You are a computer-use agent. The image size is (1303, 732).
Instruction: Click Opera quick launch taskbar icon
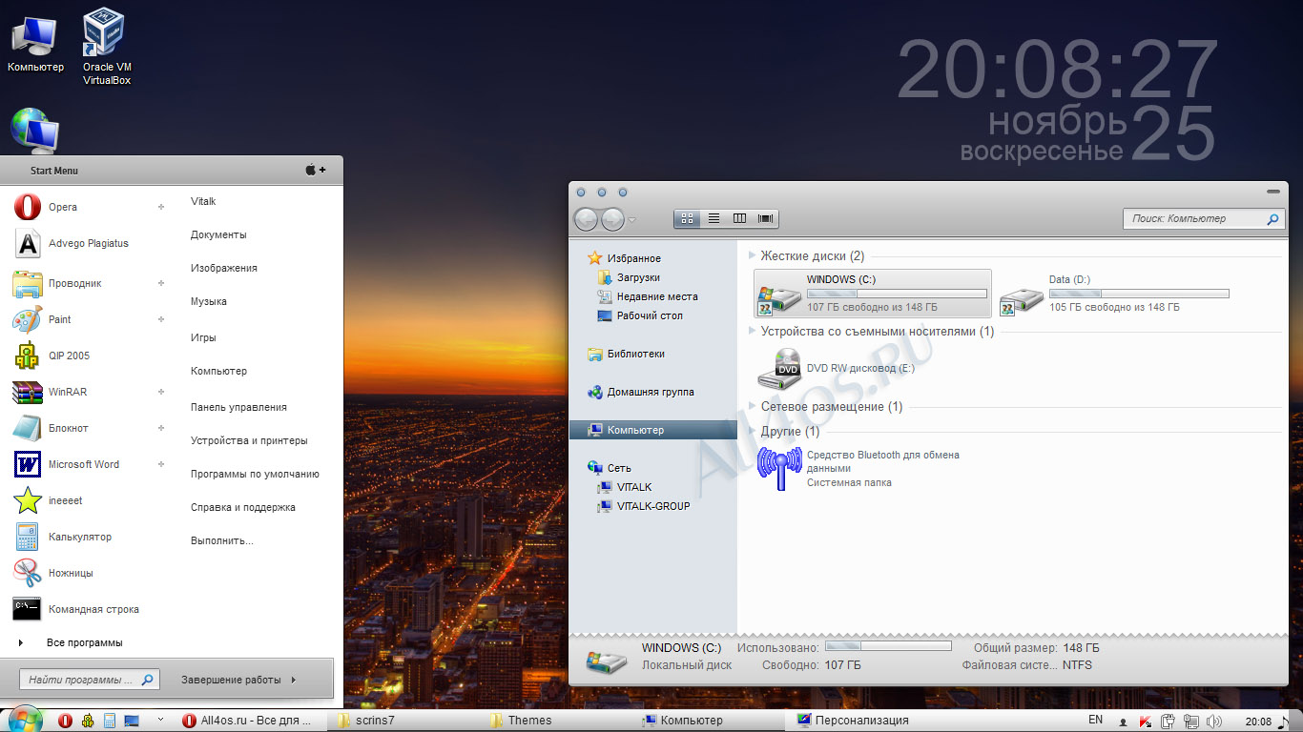[65, 721]
